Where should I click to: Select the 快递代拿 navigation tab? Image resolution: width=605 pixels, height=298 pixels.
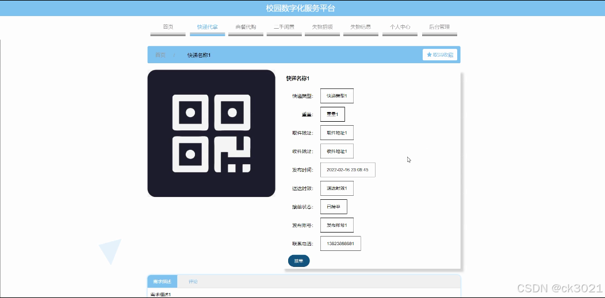(x=207, y=28)
